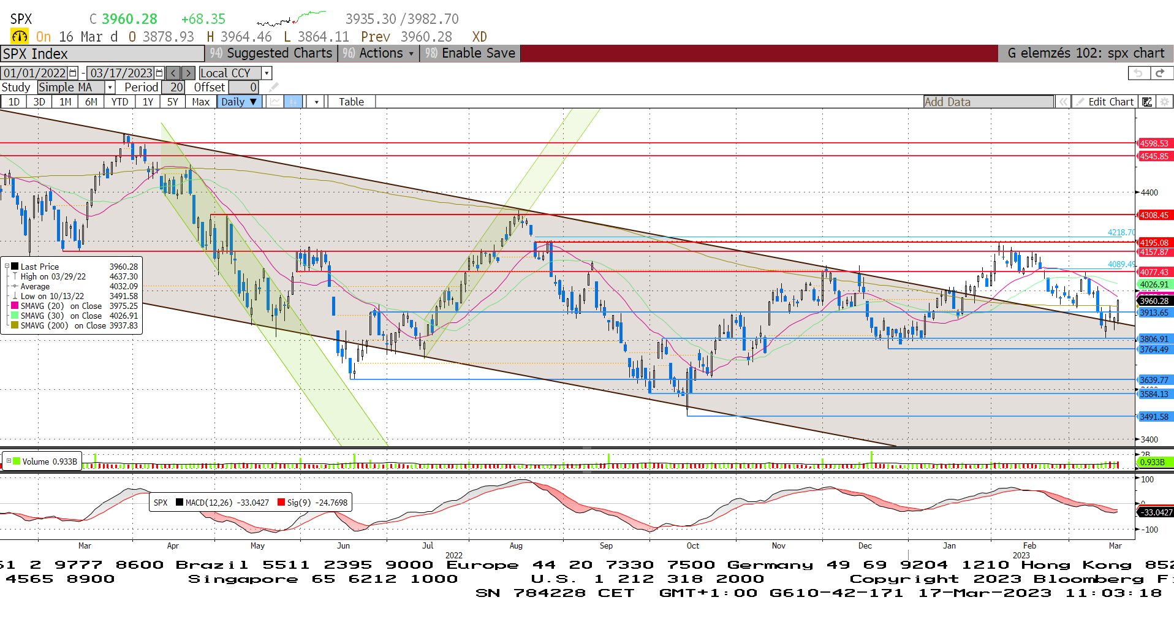
Task: Shift date range backward with left arrow
Action: click(173, 73)
